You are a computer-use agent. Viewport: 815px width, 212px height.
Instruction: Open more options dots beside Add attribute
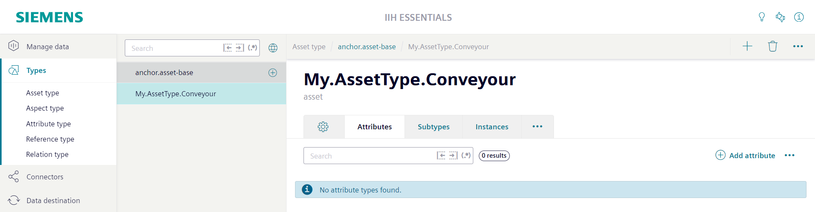(x=790, y=155)
